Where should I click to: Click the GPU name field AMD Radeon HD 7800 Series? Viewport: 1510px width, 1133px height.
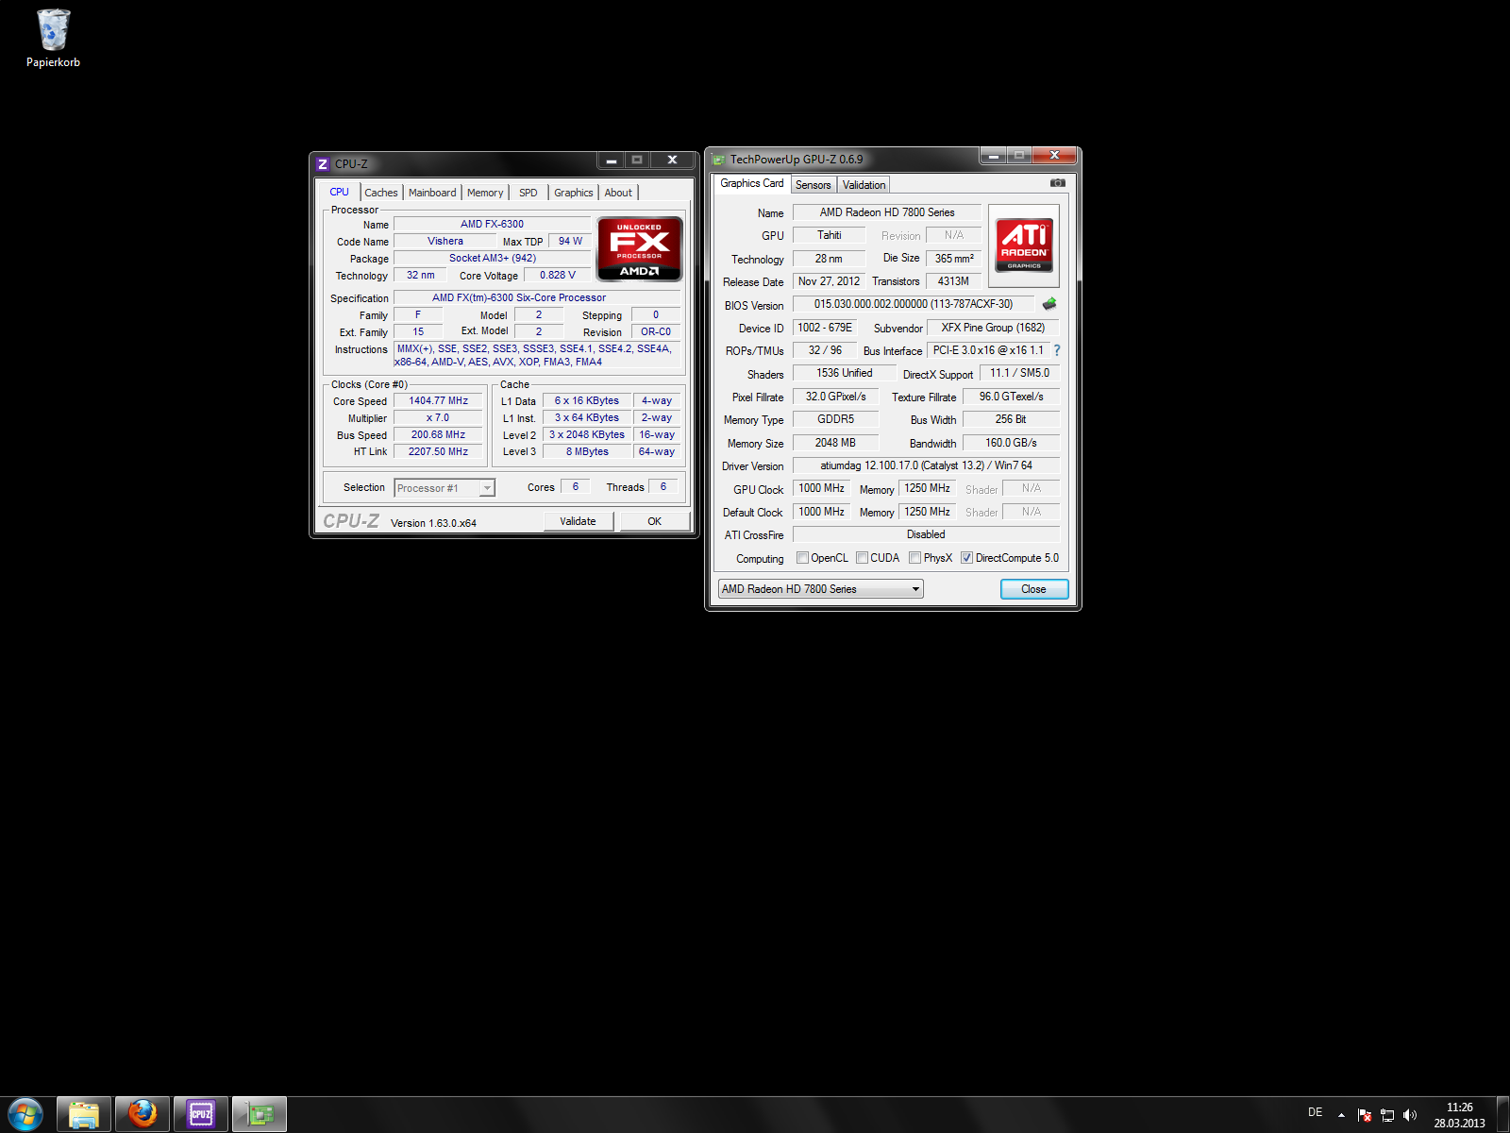tap(887, 212)
